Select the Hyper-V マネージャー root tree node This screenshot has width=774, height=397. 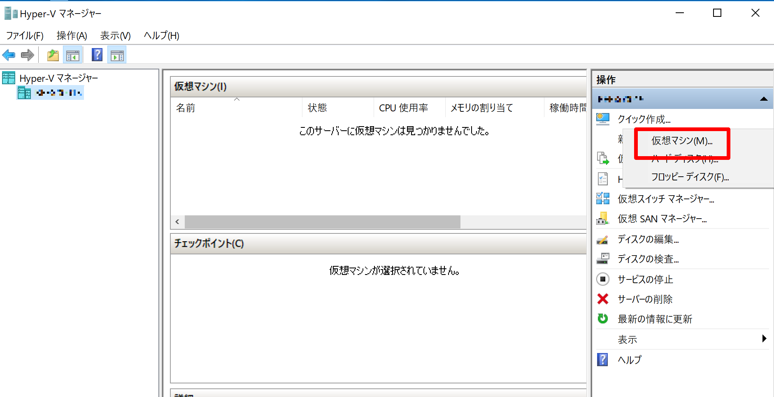click(x=58, y=78)
